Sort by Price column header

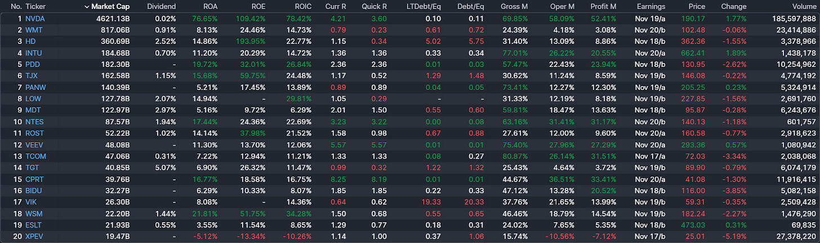point(697,7)
